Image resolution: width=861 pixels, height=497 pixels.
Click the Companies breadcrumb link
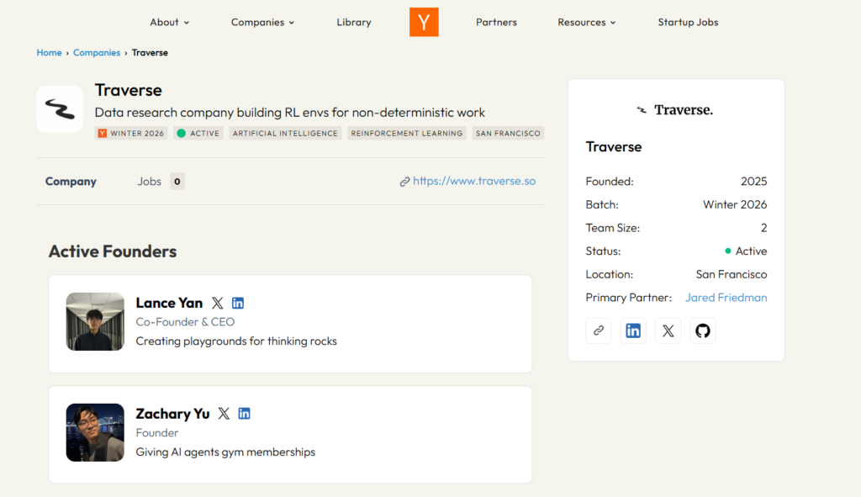tap(97, 52)
